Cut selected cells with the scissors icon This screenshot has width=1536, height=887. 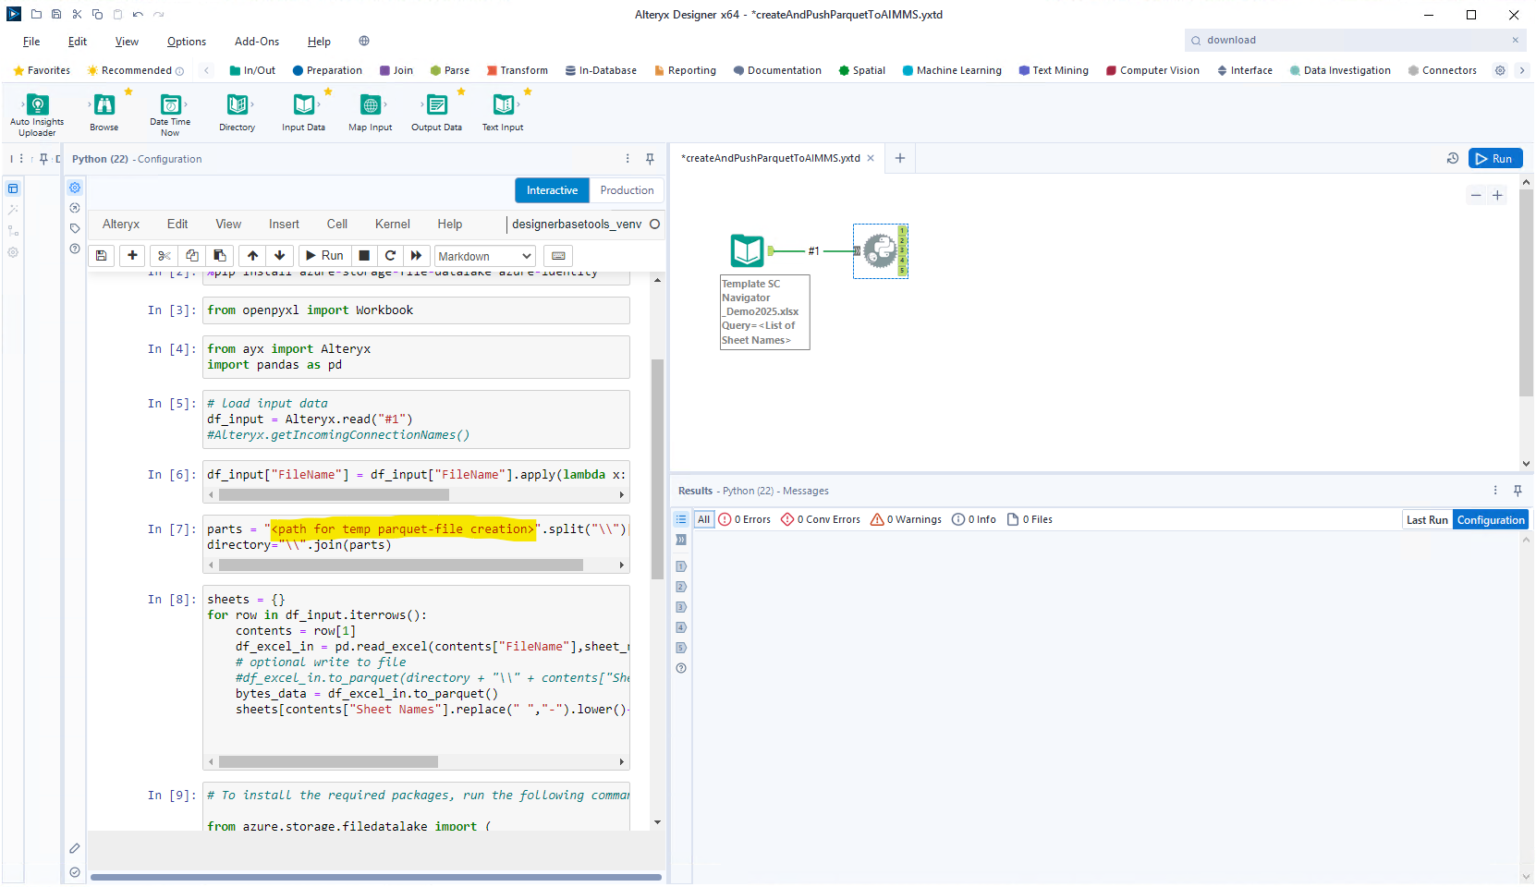[165, 256]
